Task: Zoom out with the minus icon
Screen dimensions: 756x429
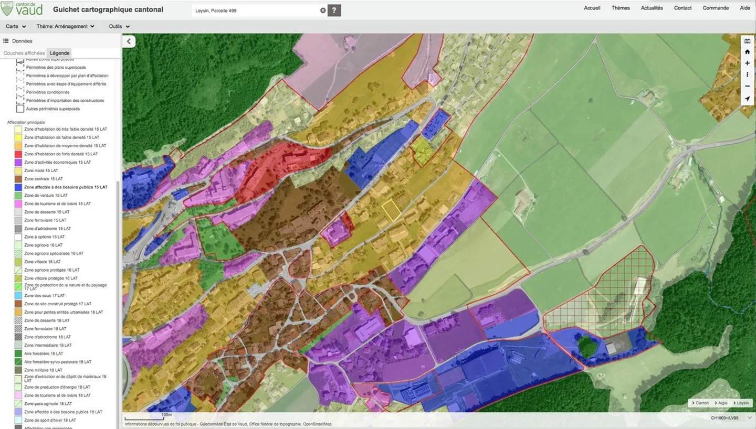Action: click(747, 85)
